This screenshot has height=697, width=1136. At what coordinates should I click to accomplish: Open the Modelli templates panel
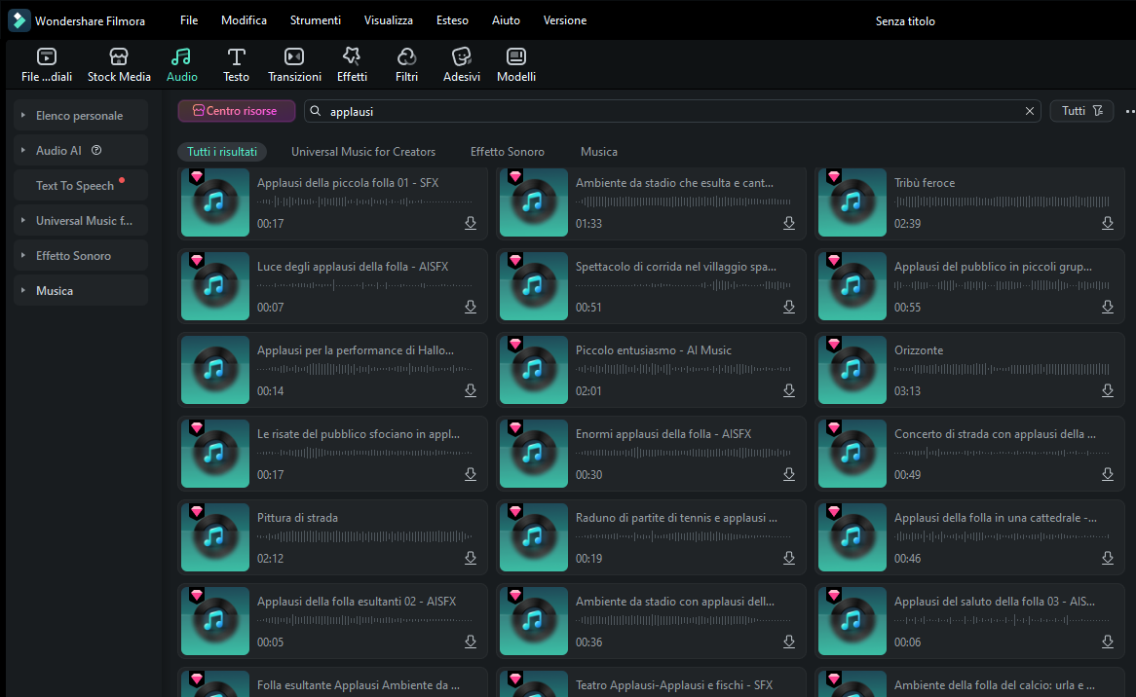click(516, 64)
